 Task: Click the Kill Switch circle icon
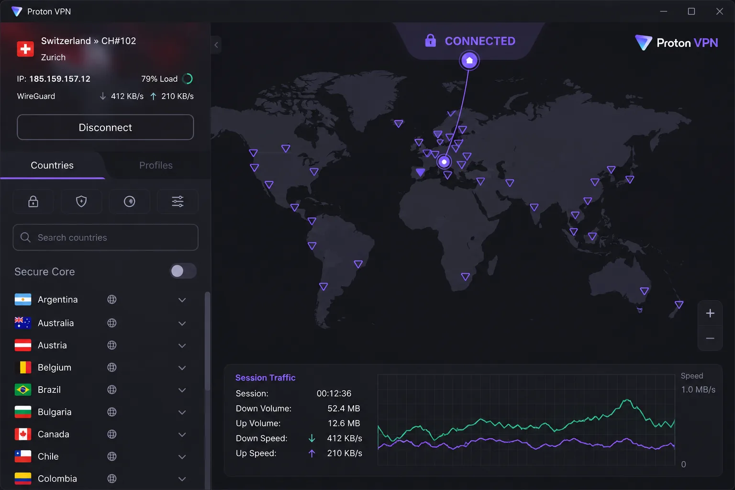pos(130,201)
